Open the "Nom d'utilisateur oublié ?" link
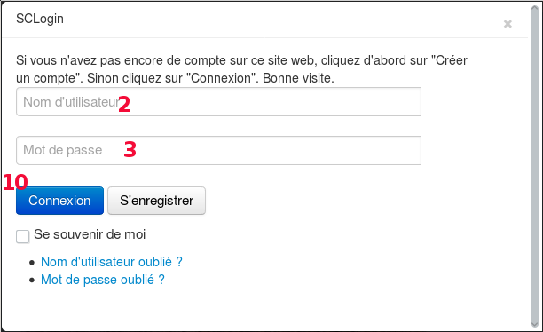 pyautogui.click(x=112, y=262)
